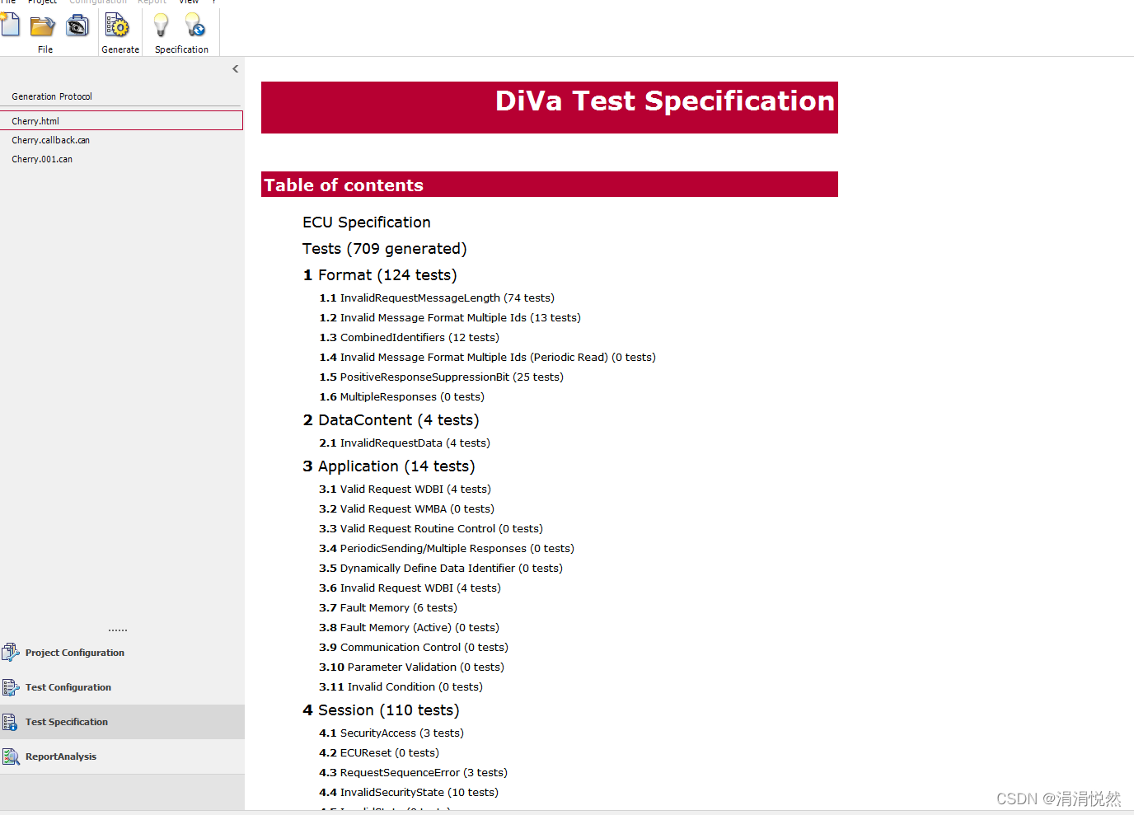Open 3.4 PeriodicSending/Multiple Responses
The height and width of the screenshot is (815, 1134).
coord(447,549)
